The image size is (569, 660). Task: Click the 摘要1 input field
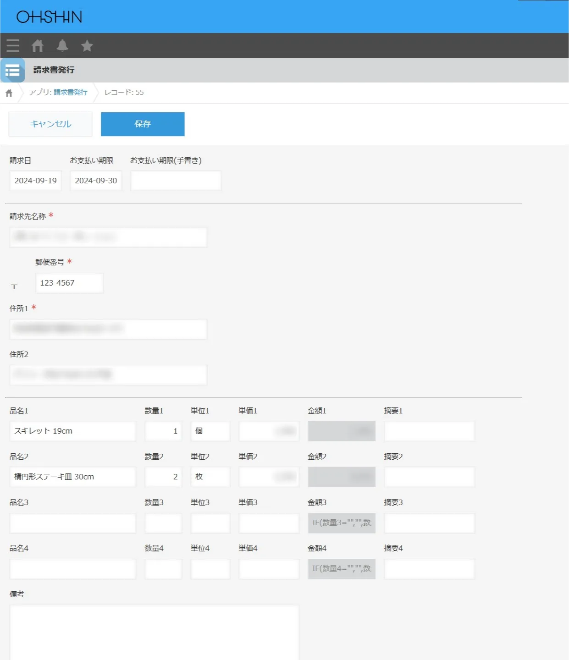[429, 431]
